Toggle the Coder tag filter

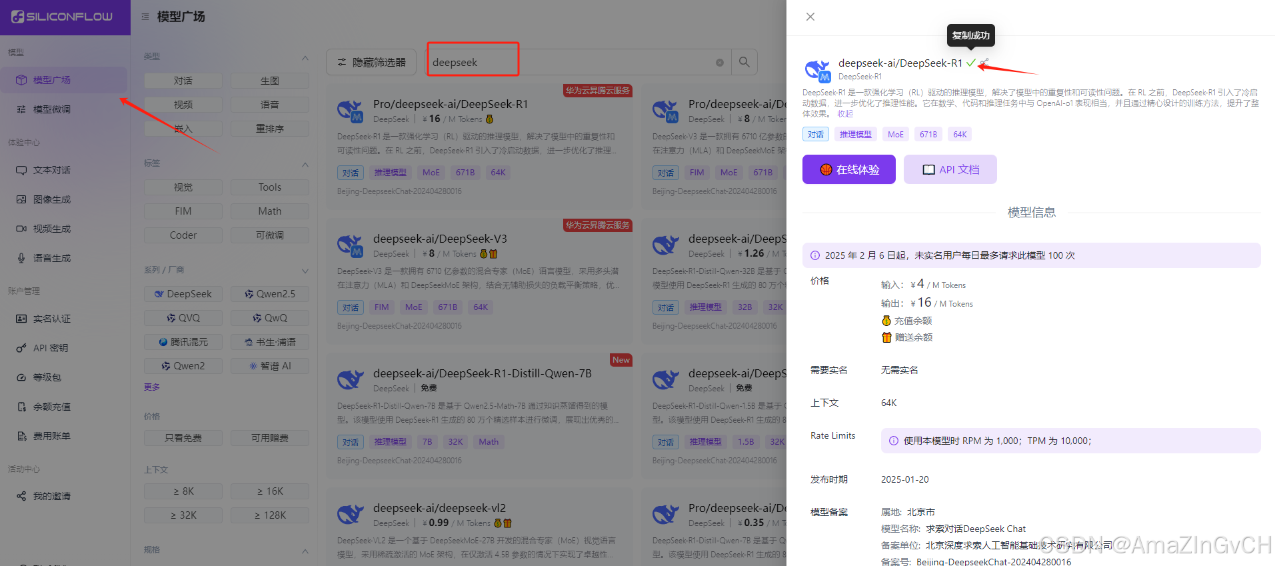183,235
